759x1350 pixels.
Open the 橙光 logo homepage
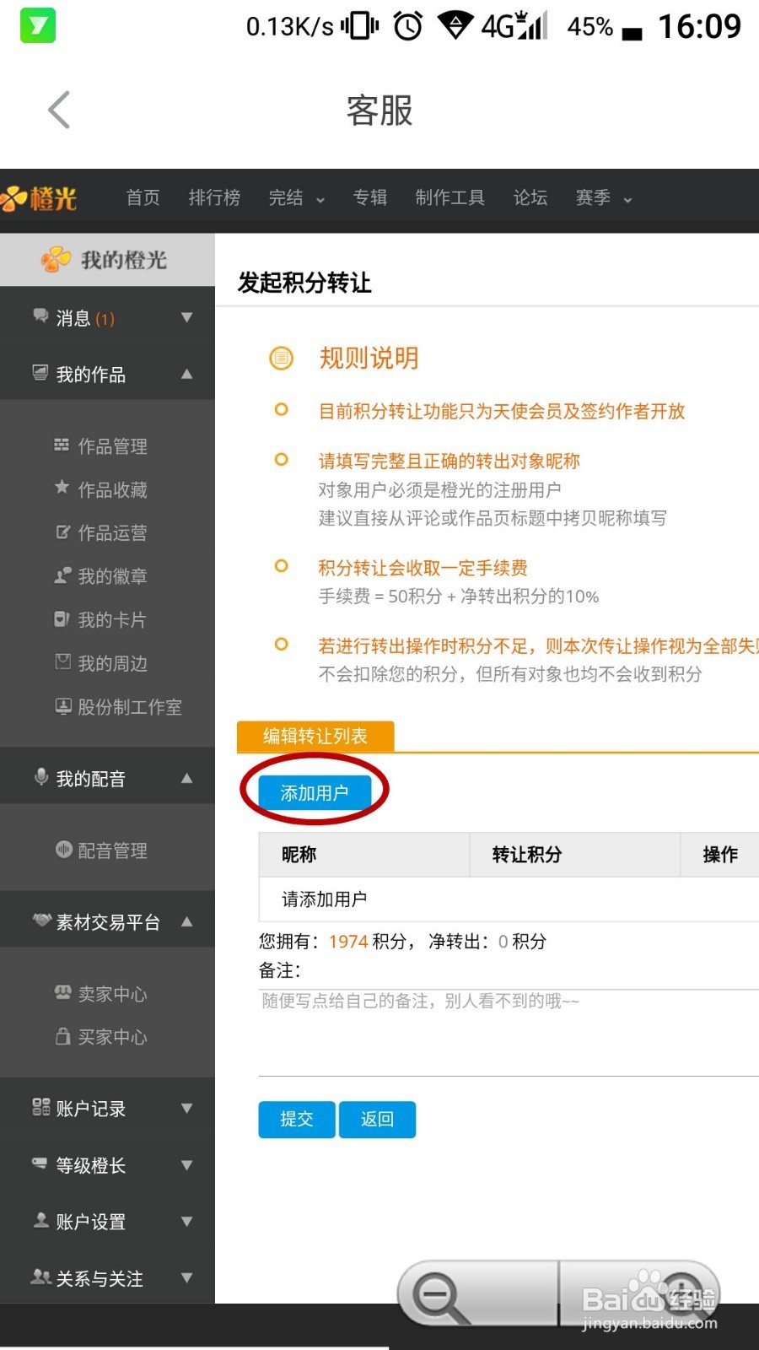(39, 198)
